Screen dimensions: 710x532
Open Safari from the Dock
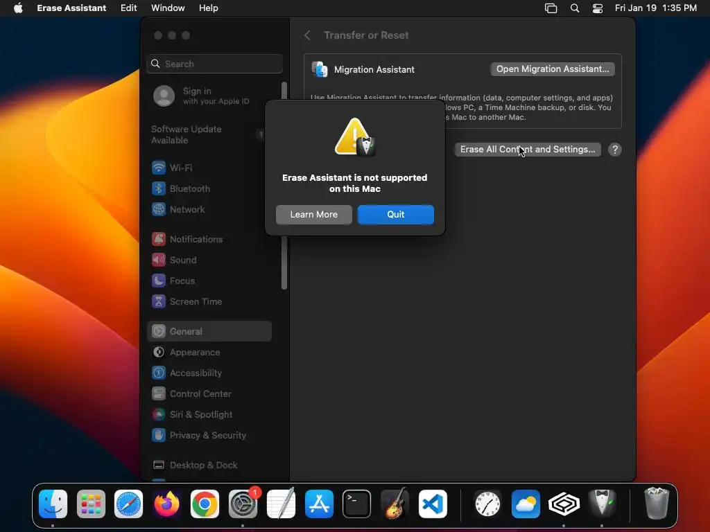click(x=128, y=504)
